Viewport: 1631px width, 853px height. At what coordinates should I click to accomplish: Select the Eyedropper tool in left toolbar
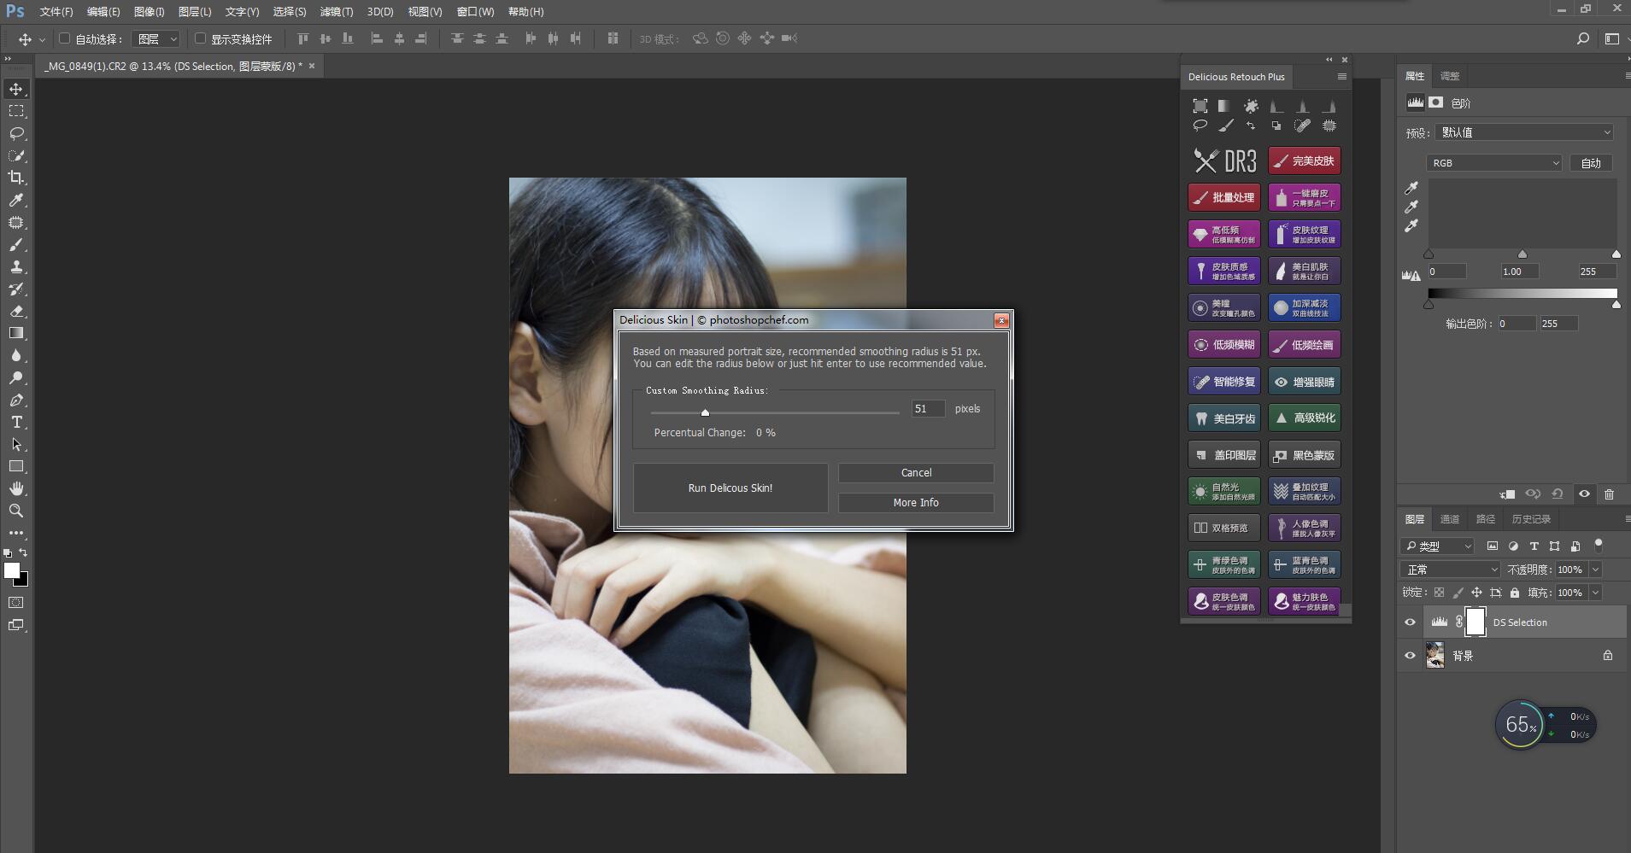(16, 200)
